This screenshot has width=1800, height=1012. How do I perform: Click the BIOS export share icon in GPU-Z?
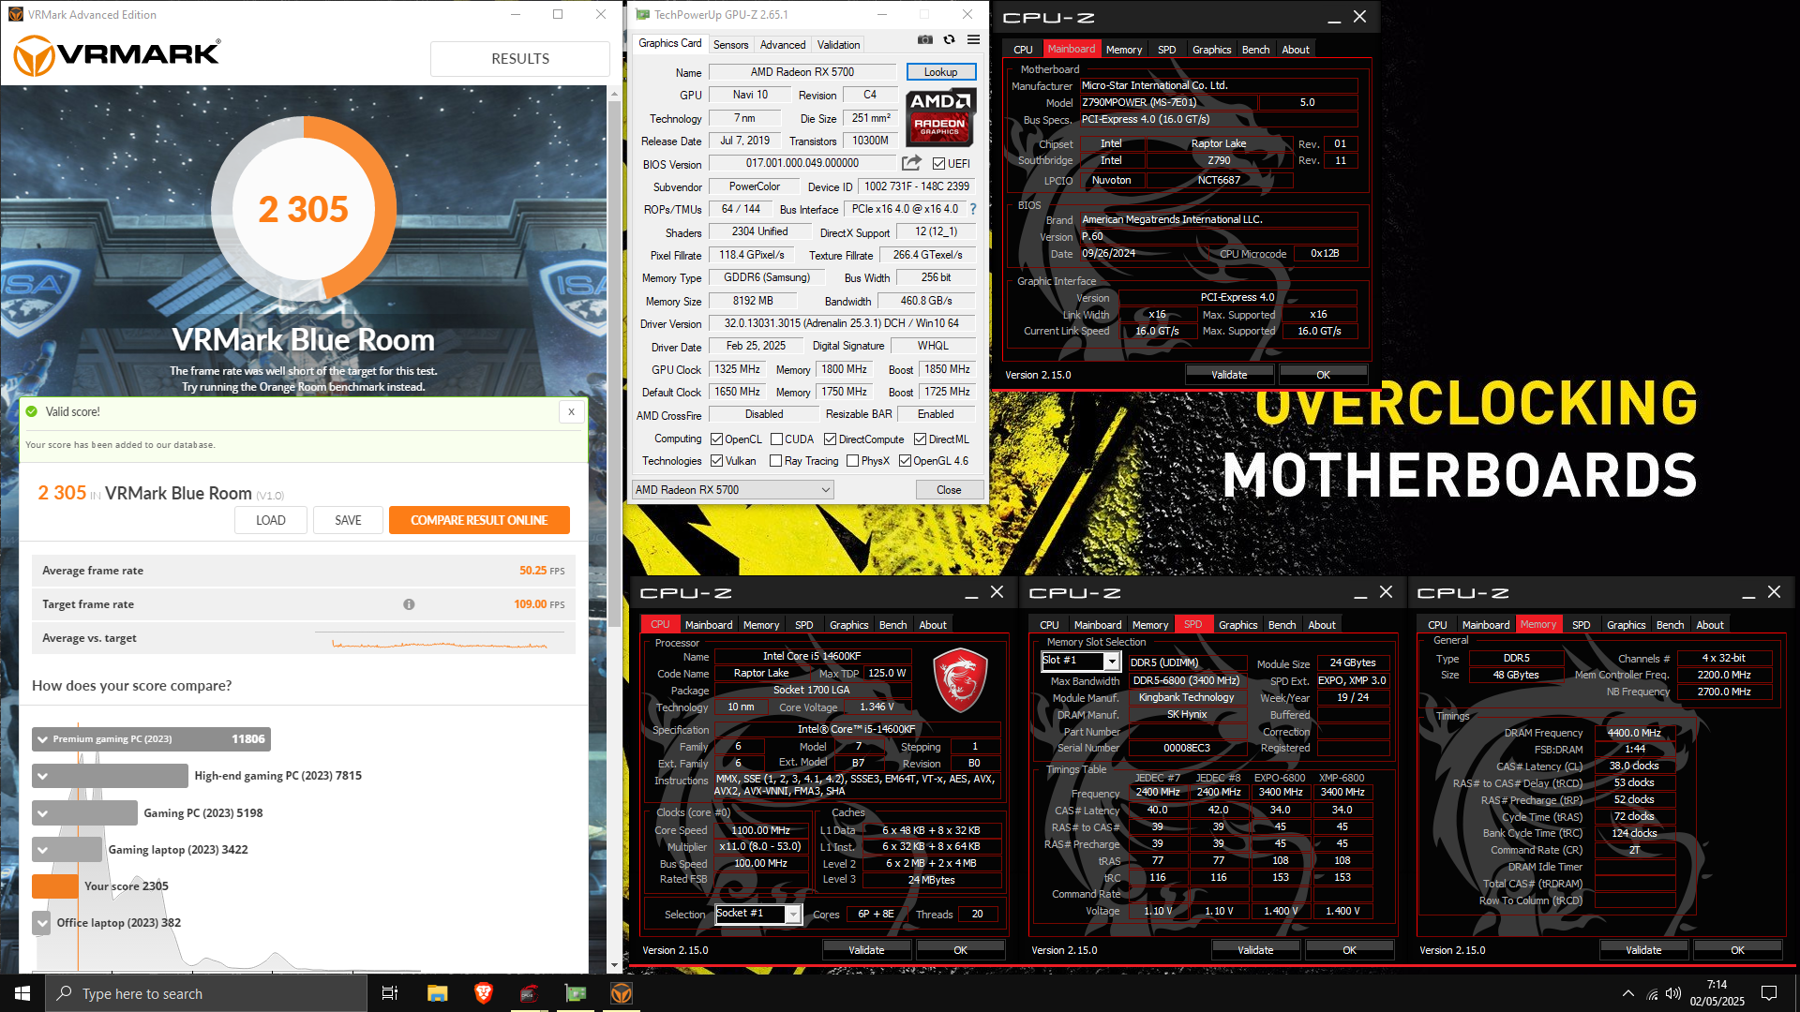click(x=911, y=163)
